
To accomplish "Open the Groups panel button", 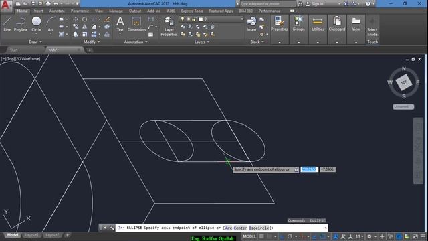I will pos(299,29).
